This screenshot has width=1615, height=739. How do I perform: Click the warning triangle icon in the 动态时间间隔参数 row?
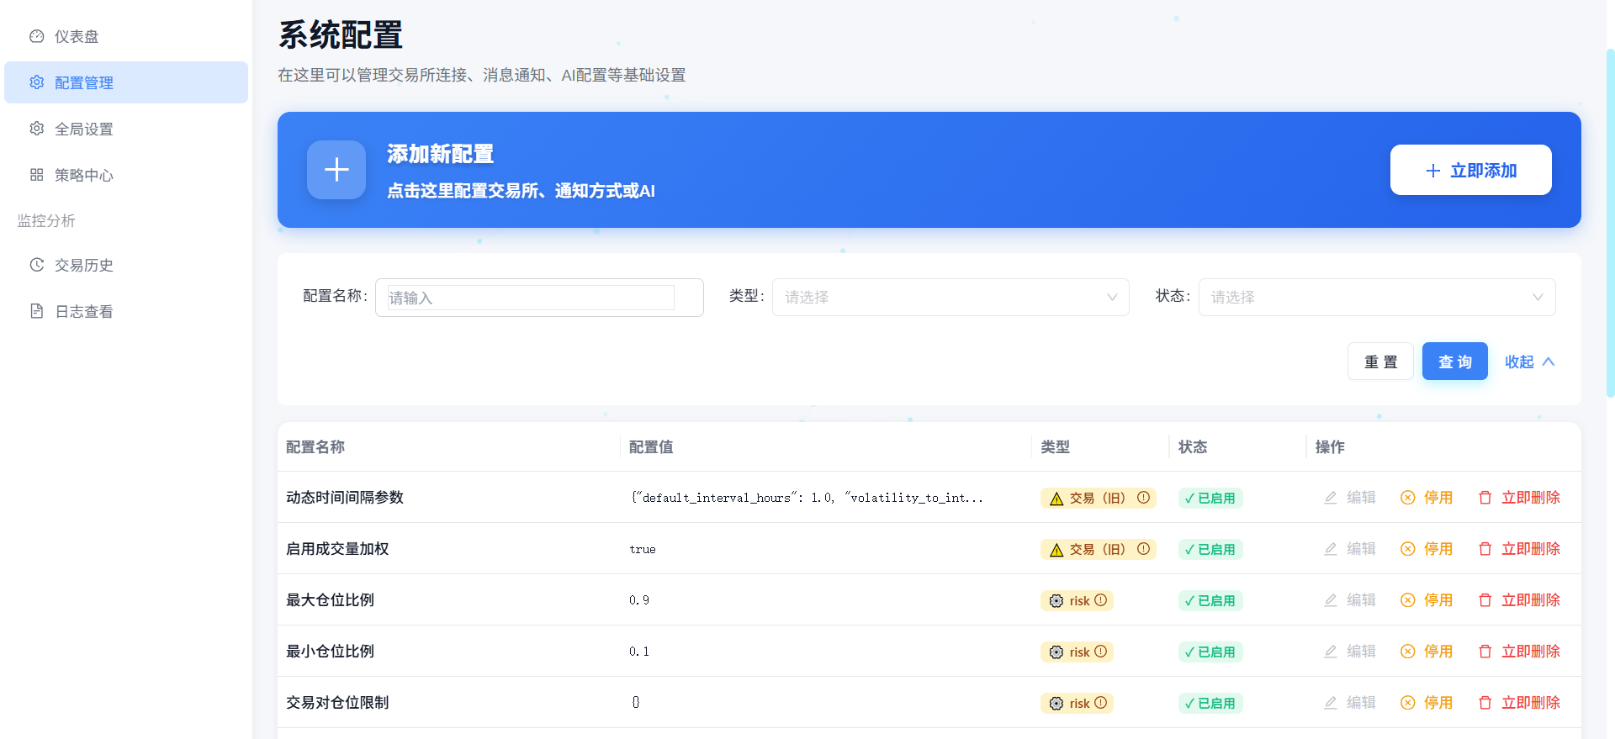(1056, 499)
